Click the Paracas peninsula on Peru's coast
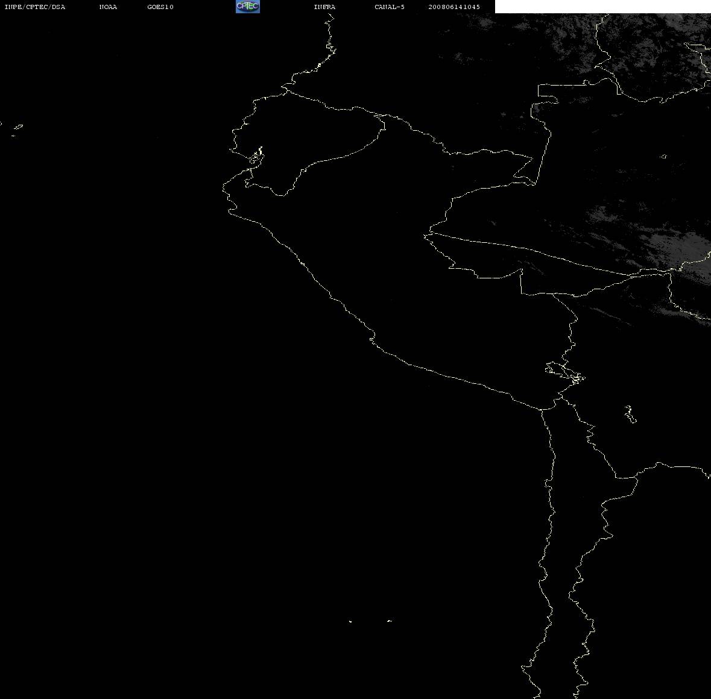This screenshot has width=711, height=699. (x=372, y=339)
